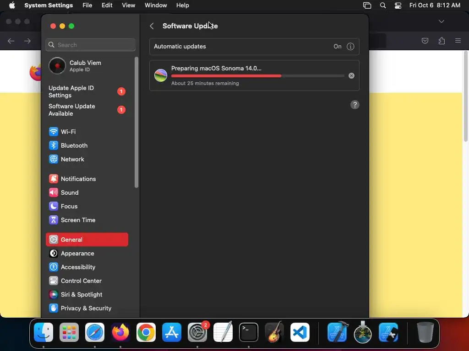Open Xcode from the Dock
This screenshot has width=469, height=351.
click(x=338, y=332)
